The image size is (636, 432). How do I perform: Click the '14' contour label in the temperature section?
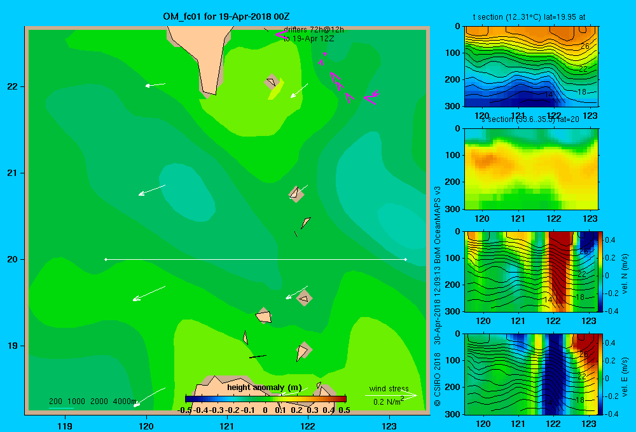(x=548, y=95)
